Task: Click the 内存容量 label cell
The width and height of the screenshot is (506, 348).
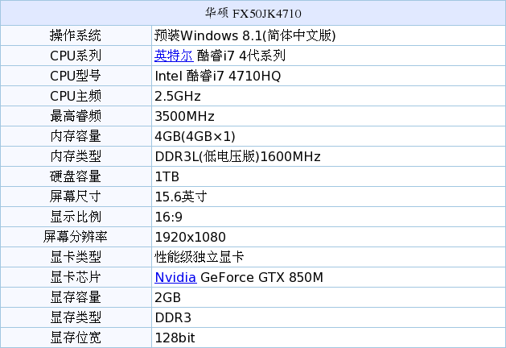Action: tap(76, 136)
